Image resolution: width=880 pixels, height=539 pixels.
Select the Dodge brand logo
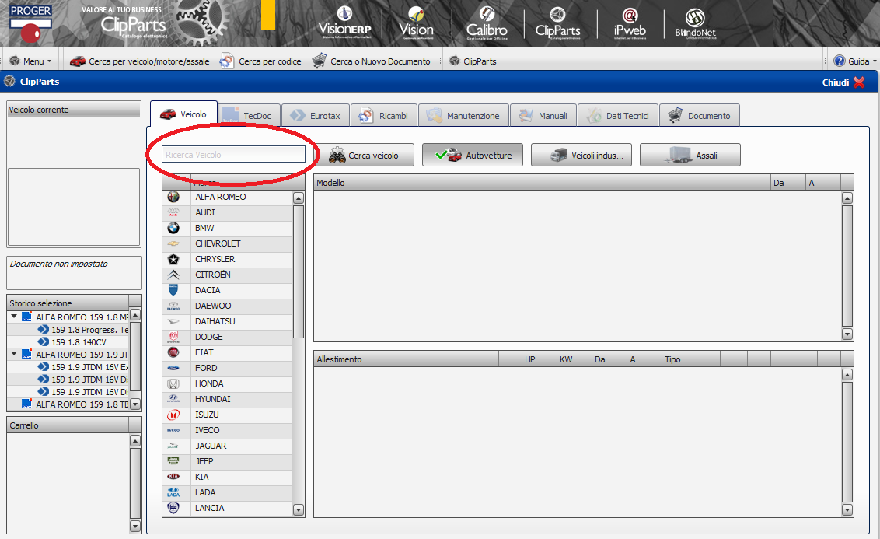point(173,337)
